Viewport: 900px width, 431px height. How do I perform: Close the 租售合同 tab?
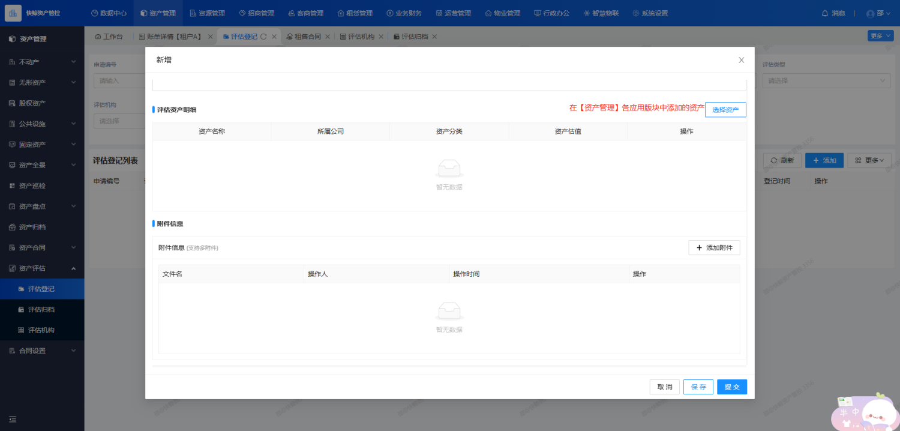click(x=328, y=37)
